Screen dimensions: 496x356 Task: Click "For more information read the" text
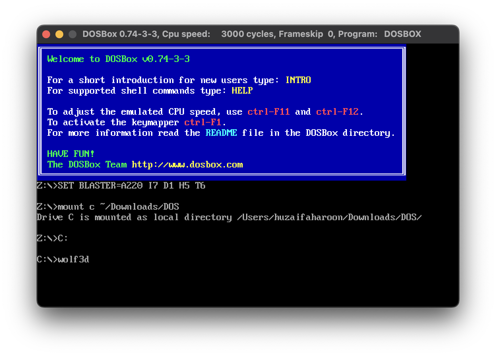click(124, 133)
